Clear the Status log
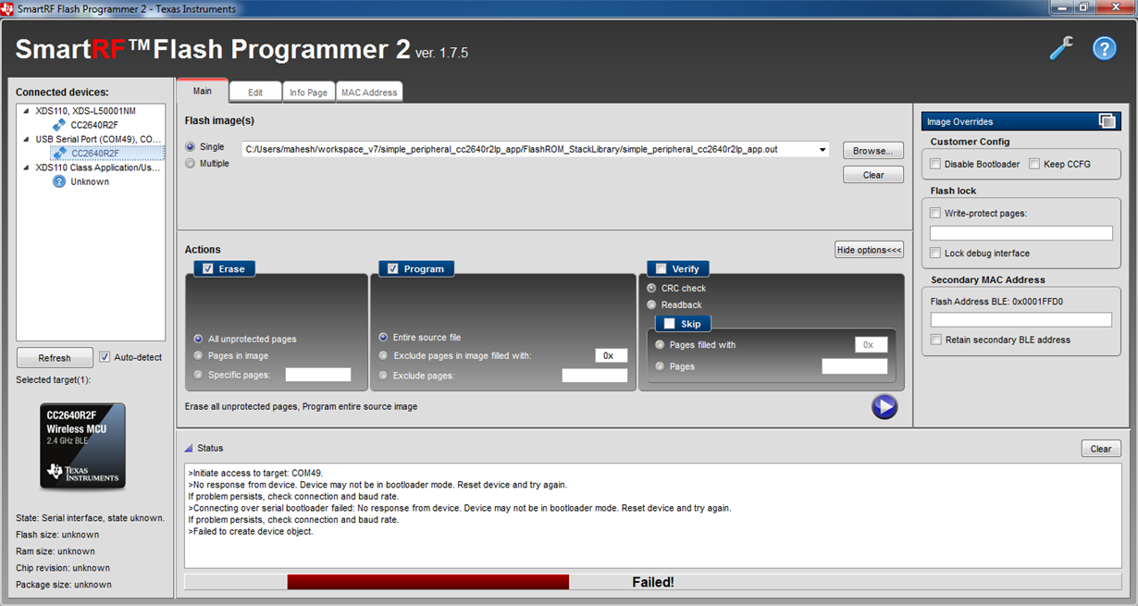1138x606 pixels. [x=1101, y=449]
